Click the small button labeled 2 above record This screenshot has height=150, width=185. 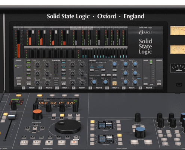[x=68, y=137]
